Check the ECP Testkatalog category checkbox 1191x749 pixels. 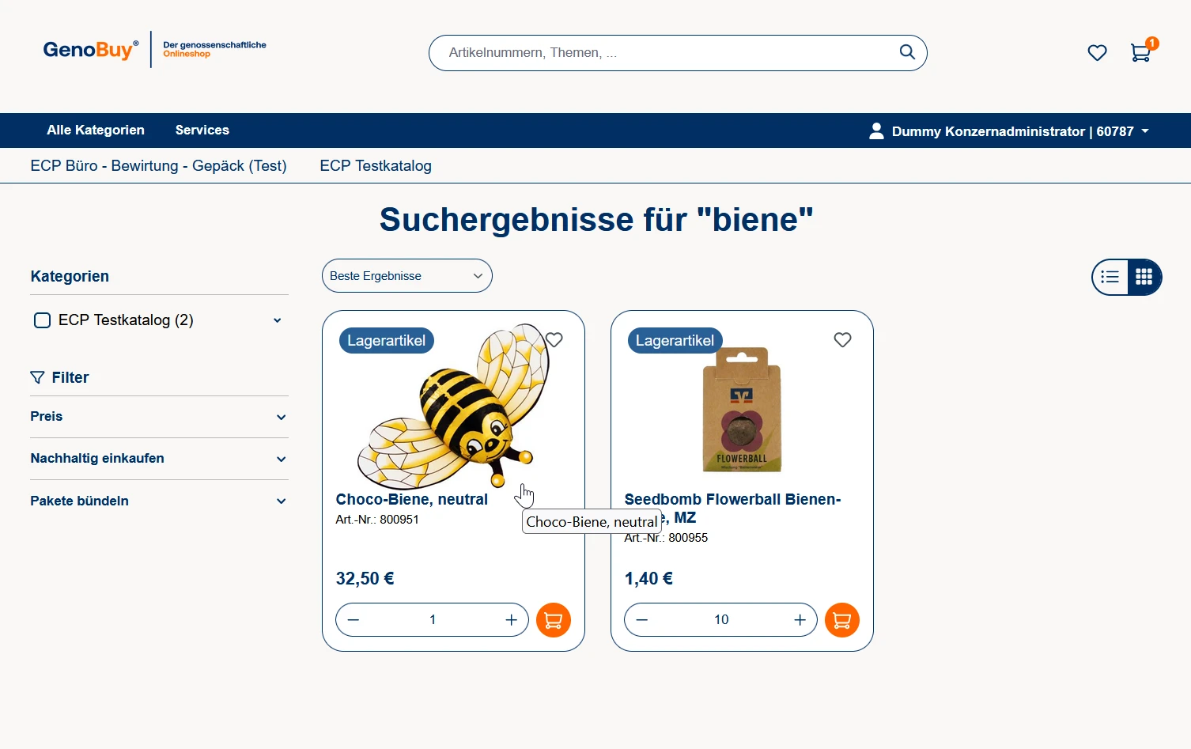(x=43, y=320)
